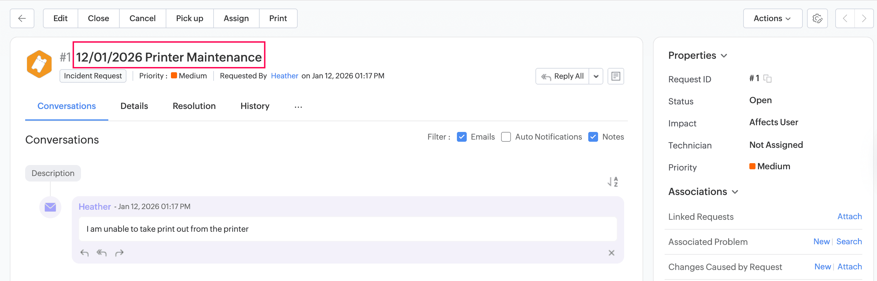Go to the previous request arrow
This screenshot has height=281, width=877.
tap(845, 18)
